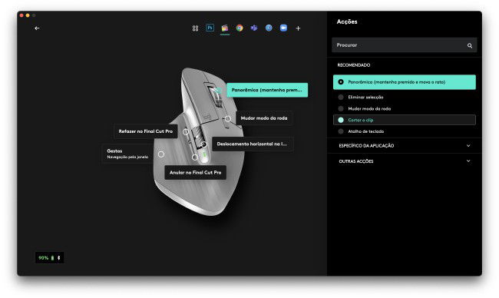The height and width of the screenshot is (298, 499).
Task: Open the Anular no Final Cut Pro label
Action: point(196,173)
